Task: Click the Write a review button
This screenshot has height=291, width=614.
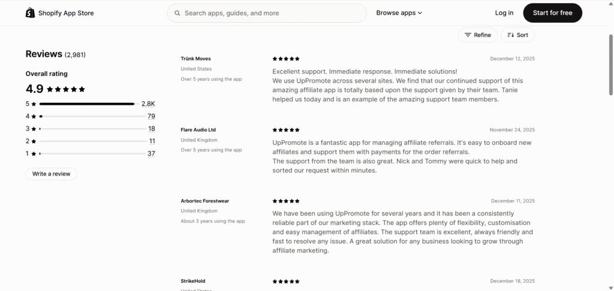Action: pyautogui.click(x=51, y=174)
